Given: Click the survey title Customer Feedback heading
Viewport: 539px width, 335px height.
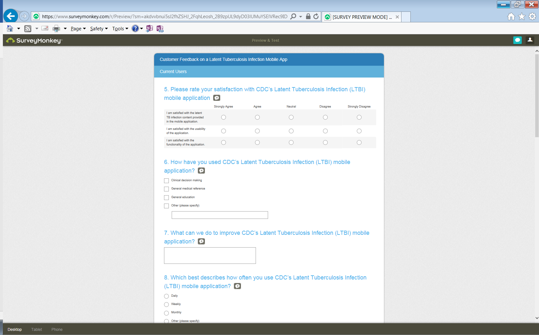Looking at the screenshot, I should coord(223,59).
